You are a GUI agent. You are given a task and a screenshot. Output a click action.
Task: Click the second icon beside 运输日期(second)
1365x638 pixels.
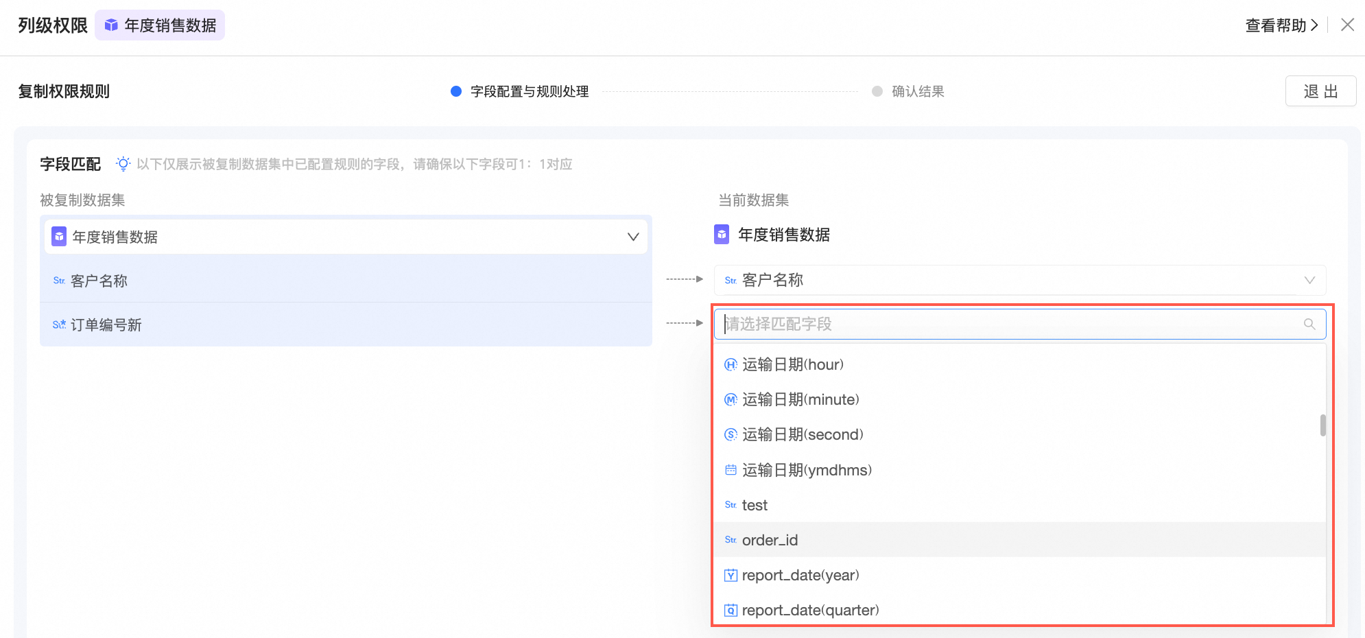pos(731,434)
